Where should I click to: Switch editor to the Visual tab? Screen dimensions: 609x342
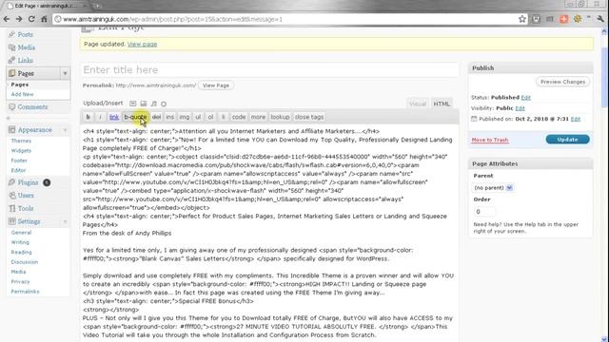click(x=418, y=104)
